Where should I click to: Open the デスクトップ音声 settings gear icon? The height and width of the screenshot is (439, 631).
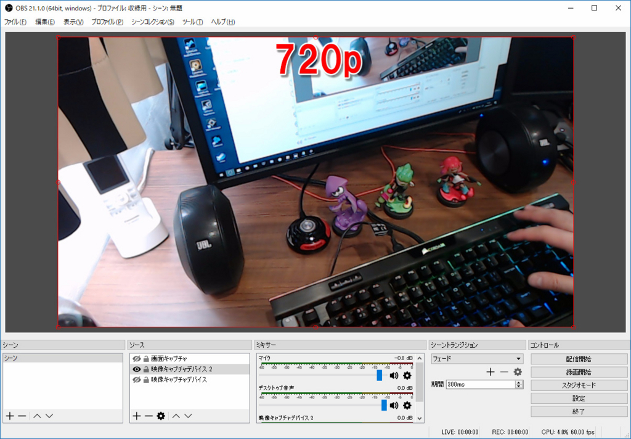point(406,406)
